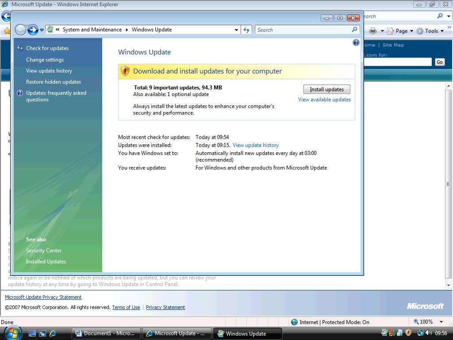Click the 09:56 taskbar clock
Screen dimensions: 453x340
[441, 333]
